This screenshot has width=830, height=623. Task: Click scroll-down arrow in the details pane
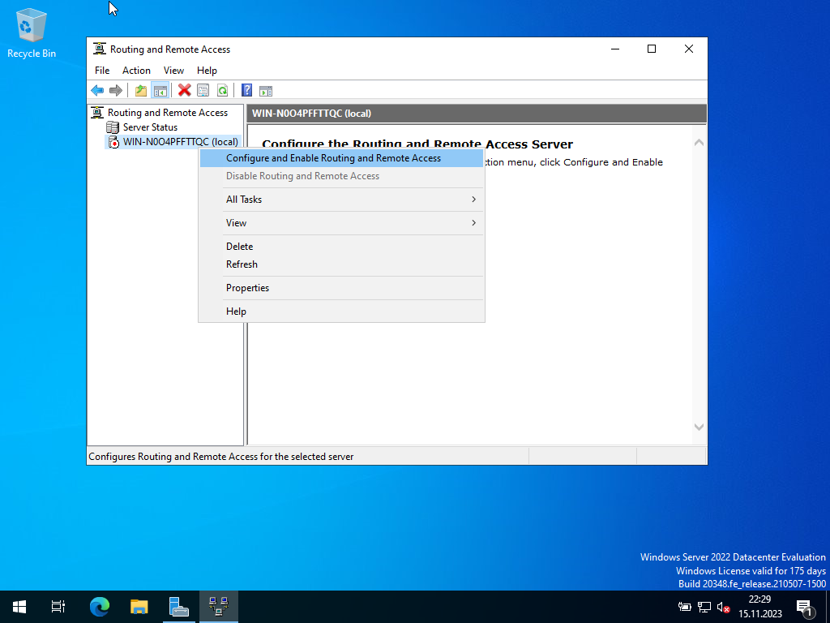click(699, 427)
